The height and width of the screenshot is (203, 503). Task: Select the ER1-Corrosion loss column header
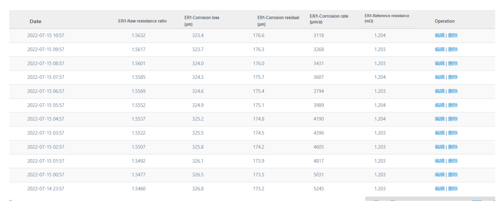coord(202,21)
